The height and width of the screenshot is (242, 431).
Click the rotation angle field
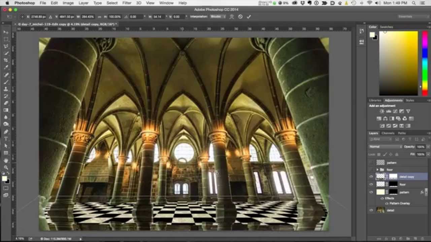(x=136, y=16)
